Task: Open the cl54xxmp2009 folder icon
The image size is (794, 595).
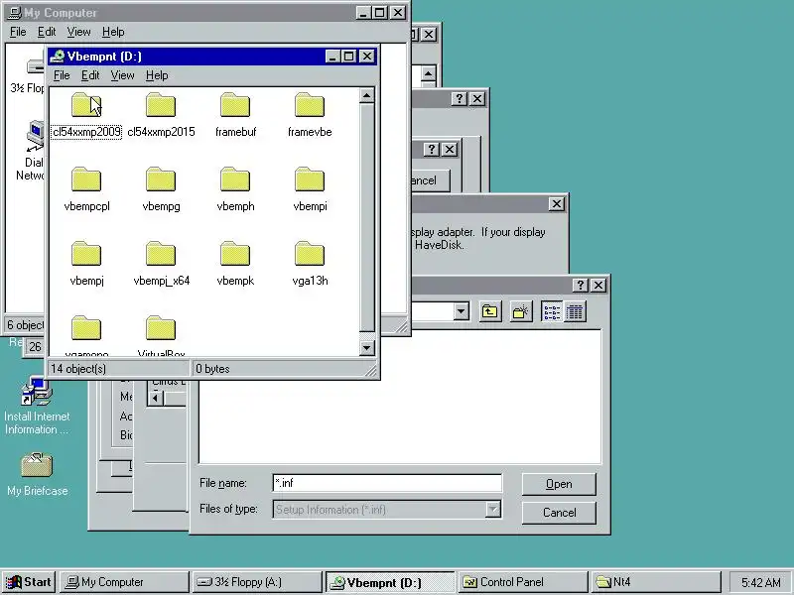Action: point(86,105)
